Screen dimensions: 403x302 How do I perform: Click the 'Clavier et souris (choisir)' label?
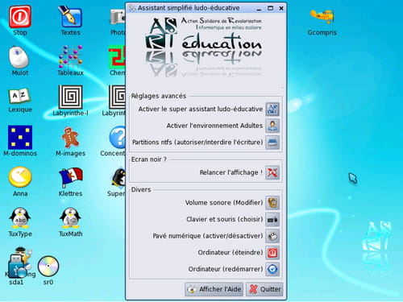point(224,219)
